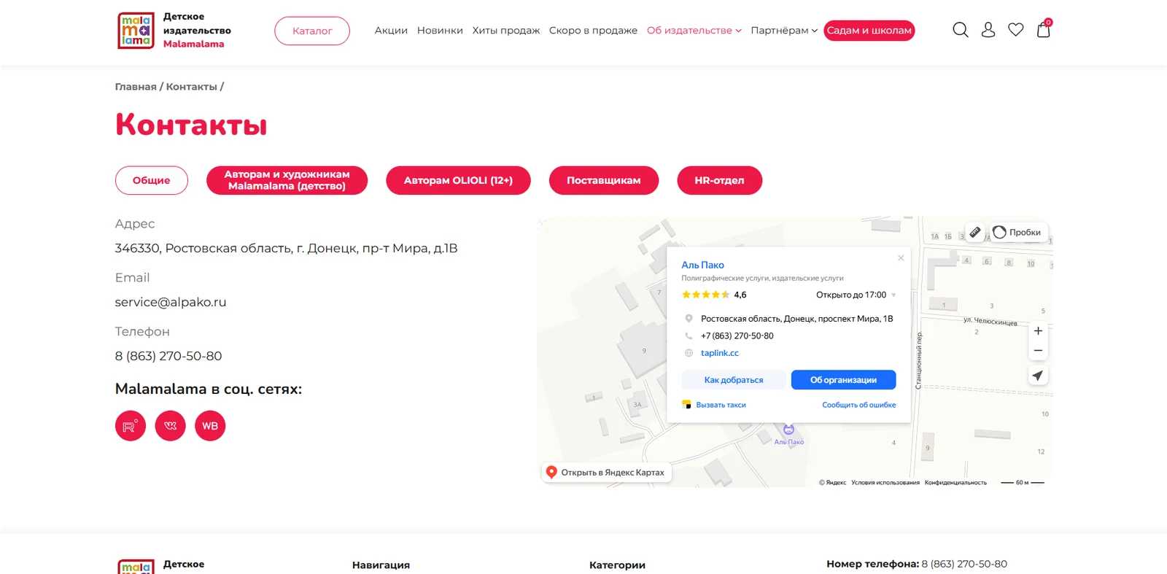1167x574 pixels.
Task: Open the Аль Пако title link in popup
Action: (702, 265)
